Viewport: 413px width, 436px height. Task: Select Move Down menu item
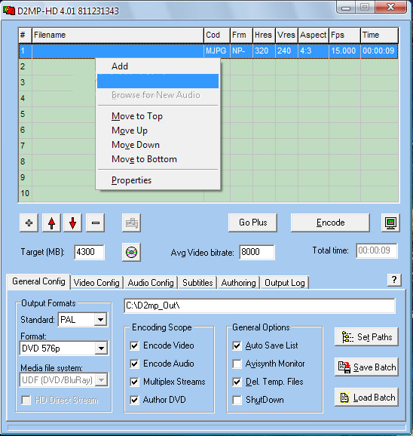[x=158, y=145]
